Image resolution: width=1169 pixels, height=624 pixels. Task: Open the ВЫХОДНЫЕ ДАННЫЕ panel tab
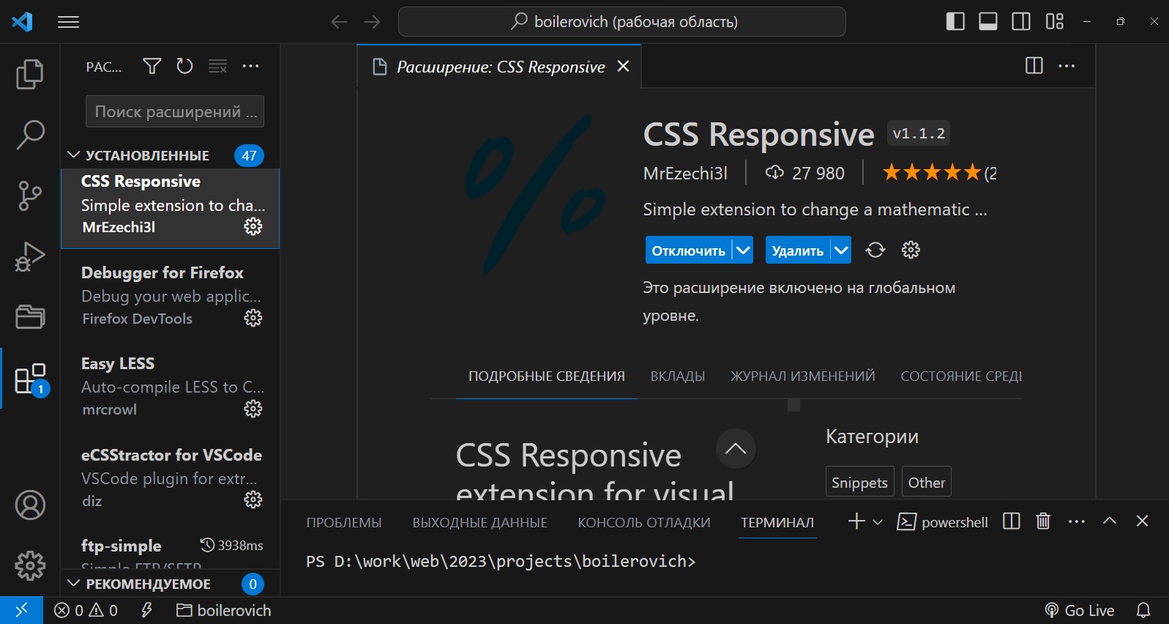pos(479,523)
